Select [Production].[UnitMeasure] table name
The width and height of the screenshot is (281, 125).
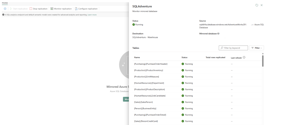click(x=147, y=77)
